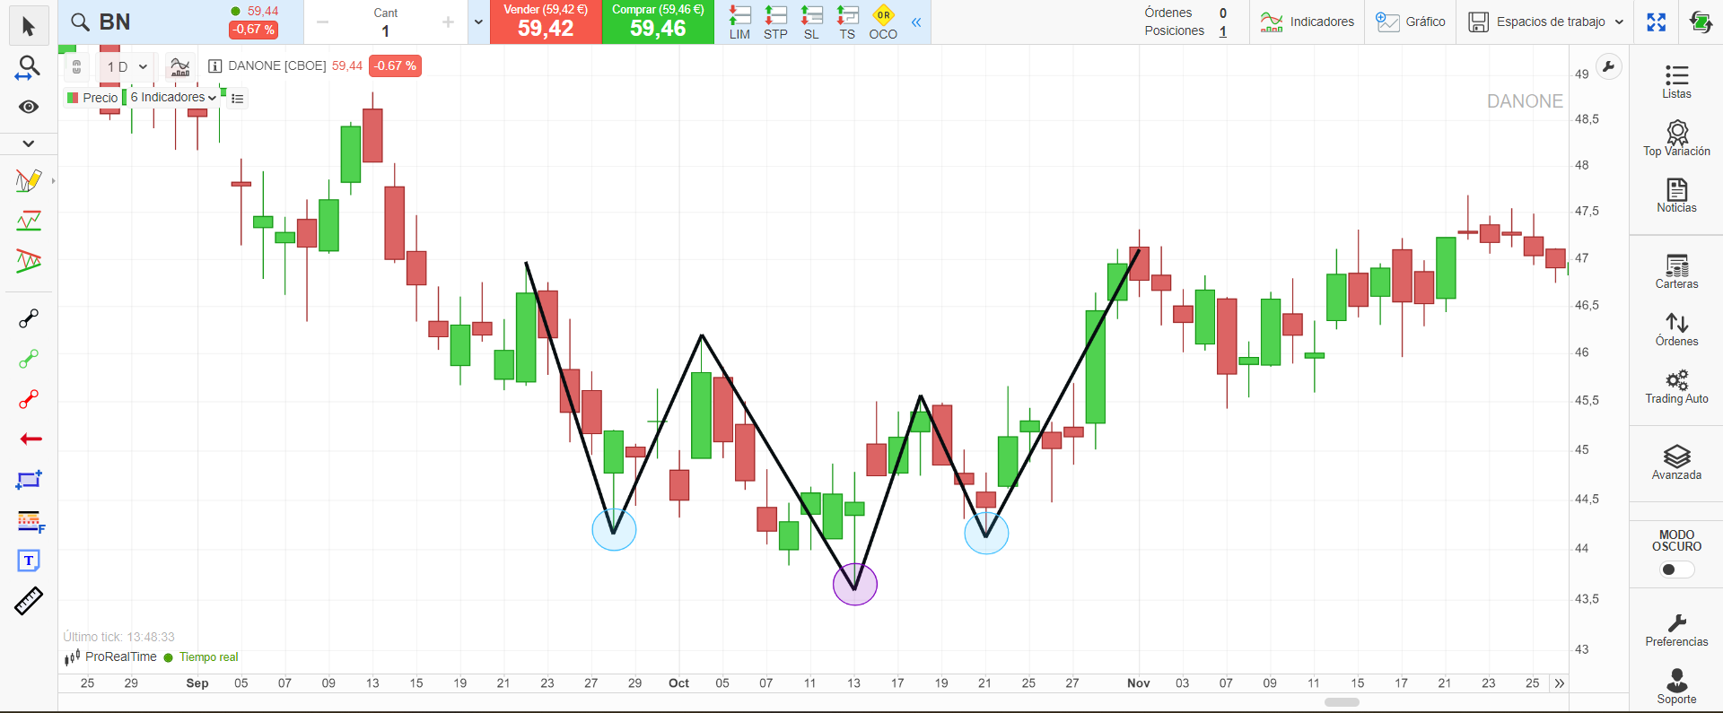The image size is (1723, 713).
Task: Open the chart style icon
Action: click(180, 66)
